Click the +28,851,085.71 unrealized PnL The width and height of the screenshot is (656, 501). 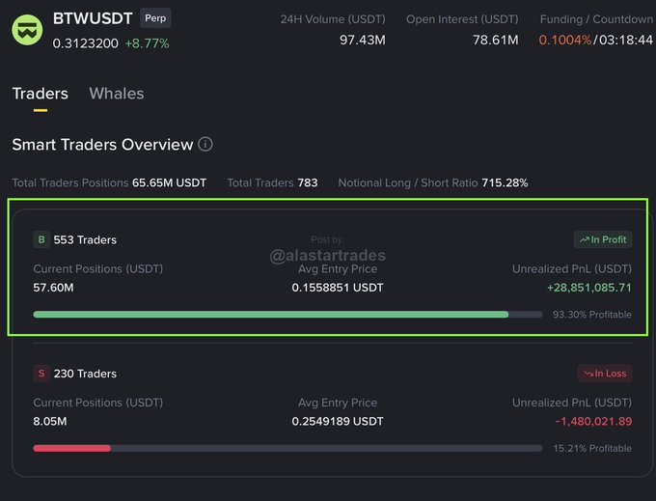pos(589,288)
